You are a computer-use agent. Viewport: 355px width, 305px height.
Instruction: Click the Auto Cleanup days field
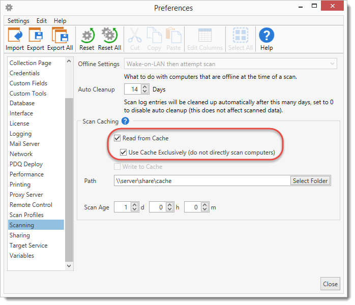[x=133, y=89]
